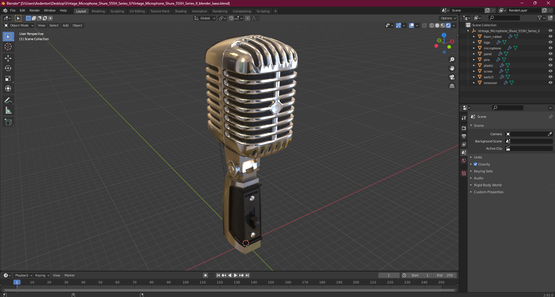Open the Options dropdown
Image resolution: width=555 pixels, height=297 pixels.
point(448,18)
